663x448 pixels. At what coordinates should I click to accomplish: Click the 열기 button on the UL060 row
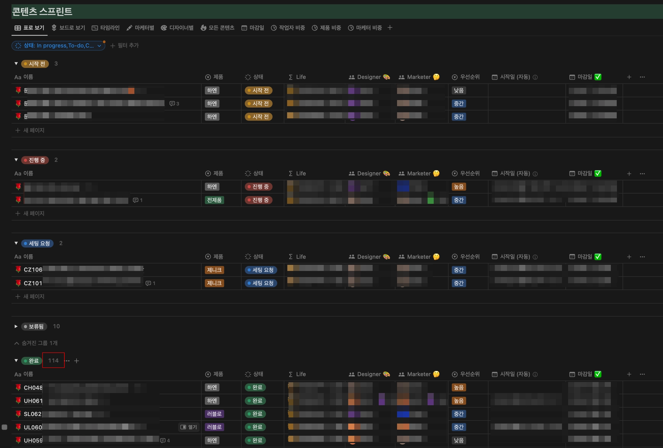click(x=189, y=427)
